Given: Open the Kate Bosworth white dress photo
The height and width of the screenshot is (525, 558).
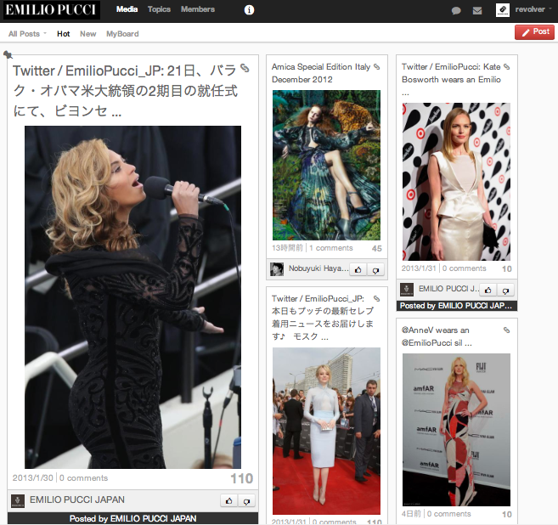Looking at the screenshot, I should point(456,182).
